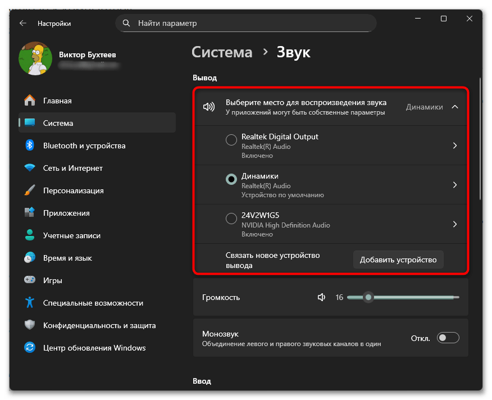Mute sound via volume speaker icon
492x400 pixels.
(322, 297)
